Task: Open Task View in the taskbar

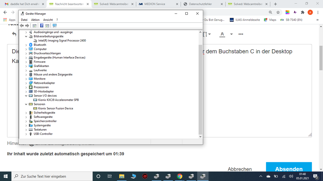Action: (x=110, y=176)
